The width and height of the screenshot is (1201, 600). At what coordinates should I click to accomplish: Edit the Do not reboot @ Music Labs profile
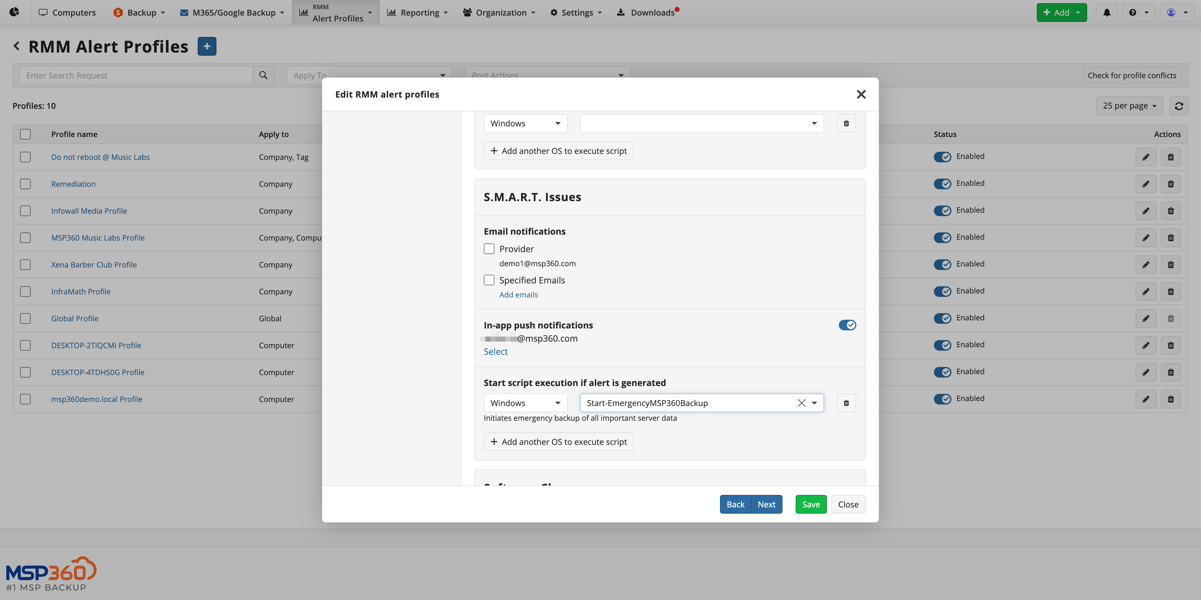pos(1146,157)
